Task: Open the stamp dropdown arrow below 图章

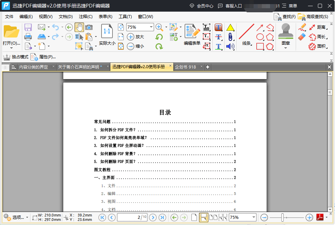Action: click(x=286, y=48)
